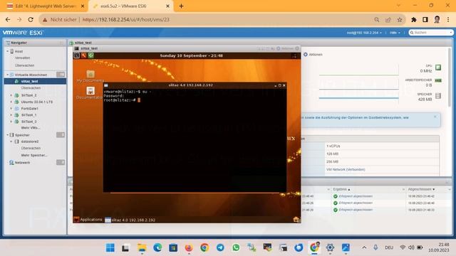Open the Chrome side panel icon
The height and width of the screenshot is (256, 456).
pyautogui.click(x=425, y=20)
